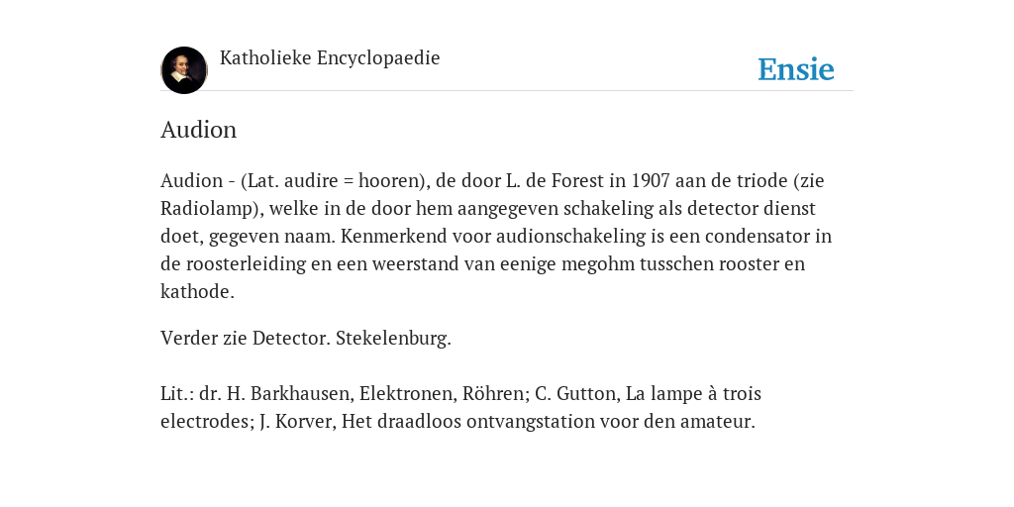Viewport: 1014px width, 507px height.
Task: Click the word Detector in Verder zie line
Action: point(291,339)
